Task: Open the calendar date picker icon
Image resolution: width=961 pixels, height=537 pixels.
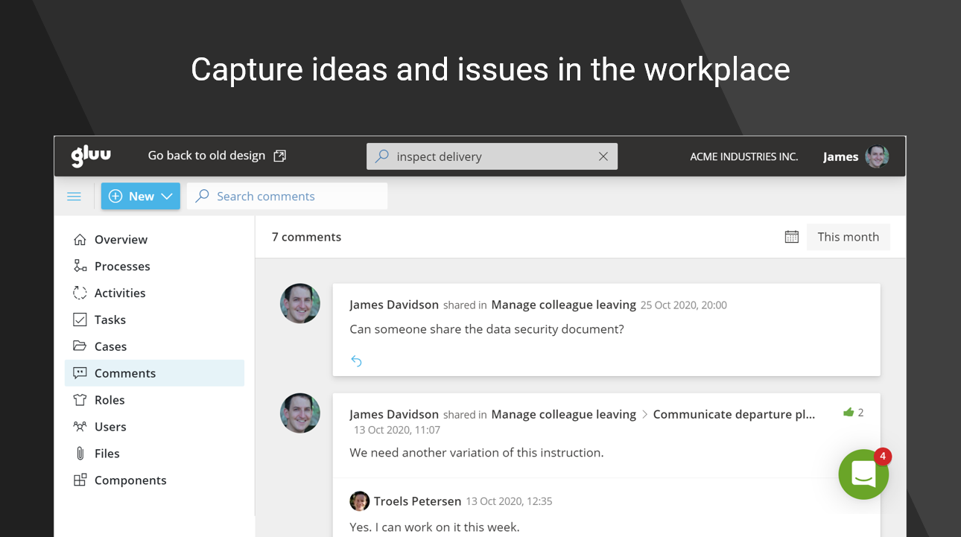Action: [x=792, y=237]
